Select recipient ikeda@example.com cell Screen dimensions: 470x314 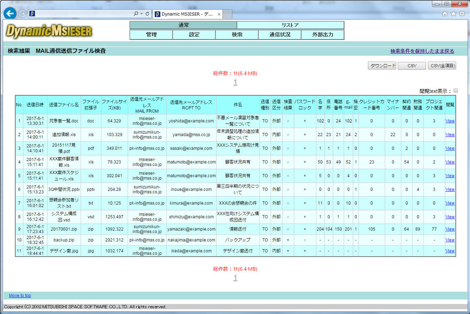(x=191, y=251)
